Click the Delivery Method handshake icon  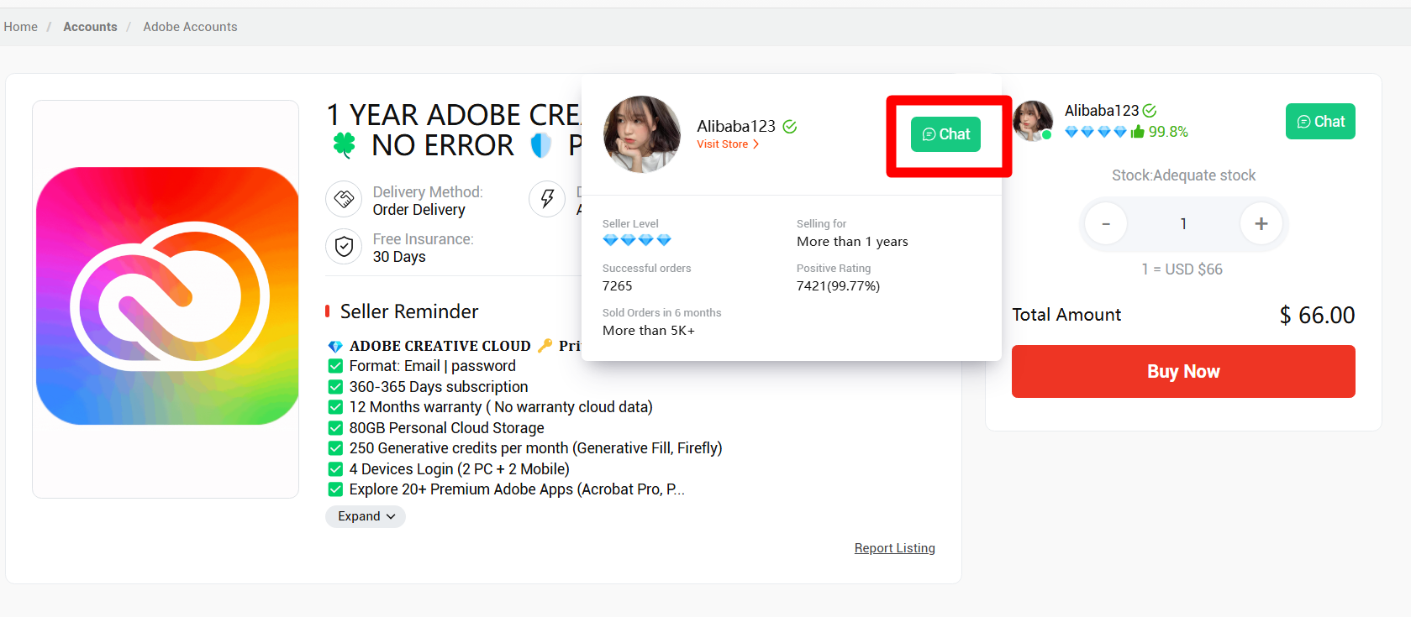[x=344, y=199]
